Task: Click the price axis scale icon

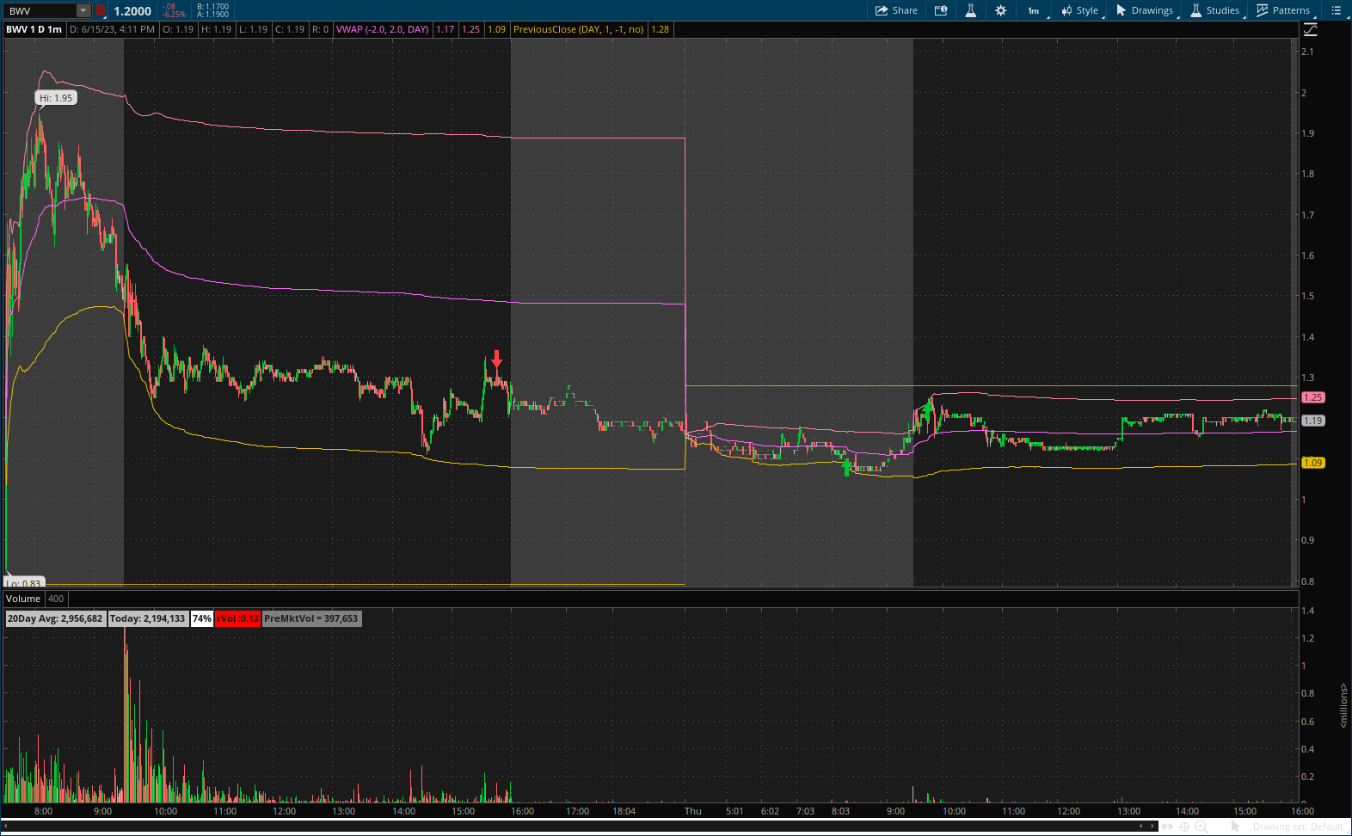Action: coord(1310,29)
